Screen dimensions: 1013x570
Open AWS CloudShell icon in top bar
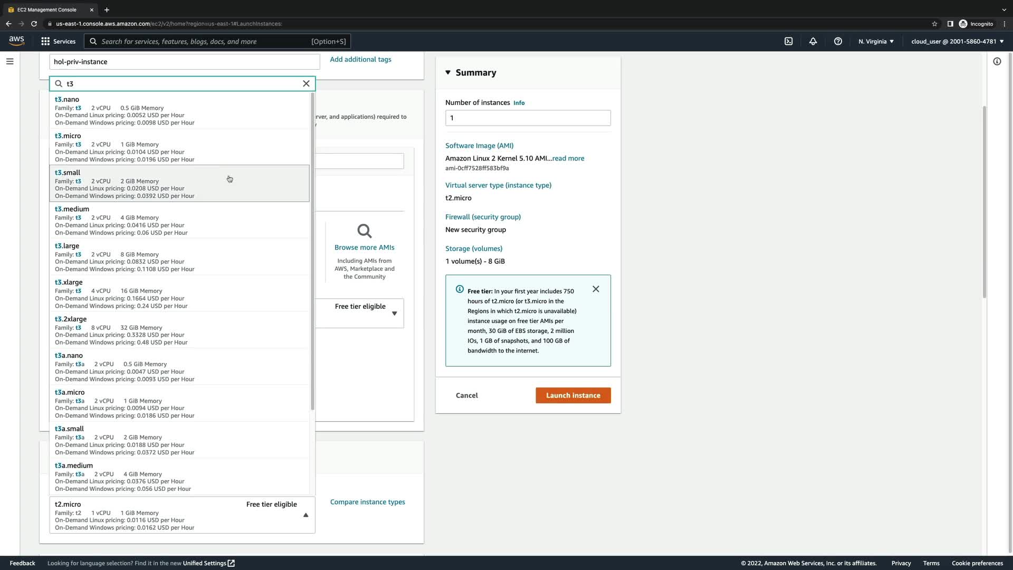click(x=788, y=41)
